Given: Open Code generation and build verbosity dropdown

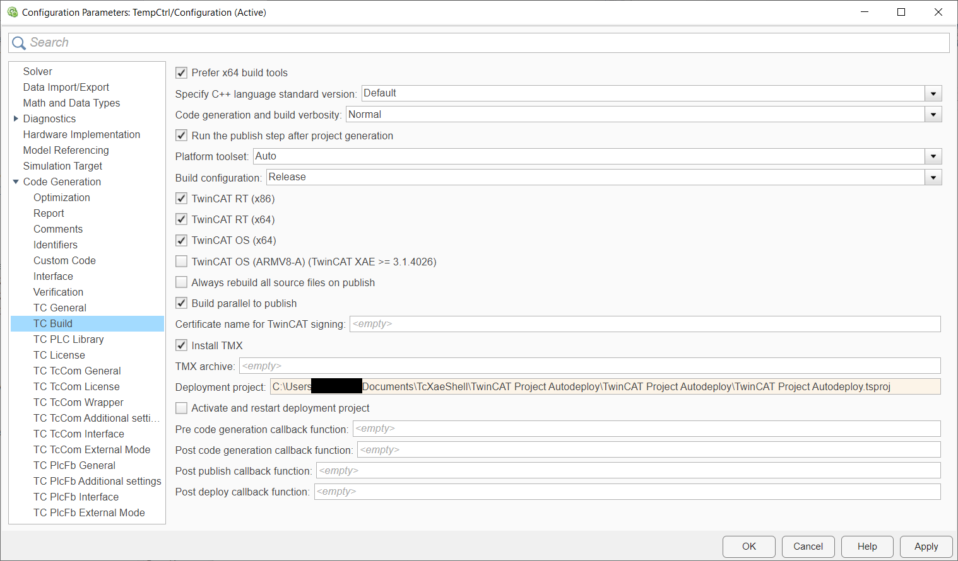Looking at the screenshot, I should pos(933,115).
